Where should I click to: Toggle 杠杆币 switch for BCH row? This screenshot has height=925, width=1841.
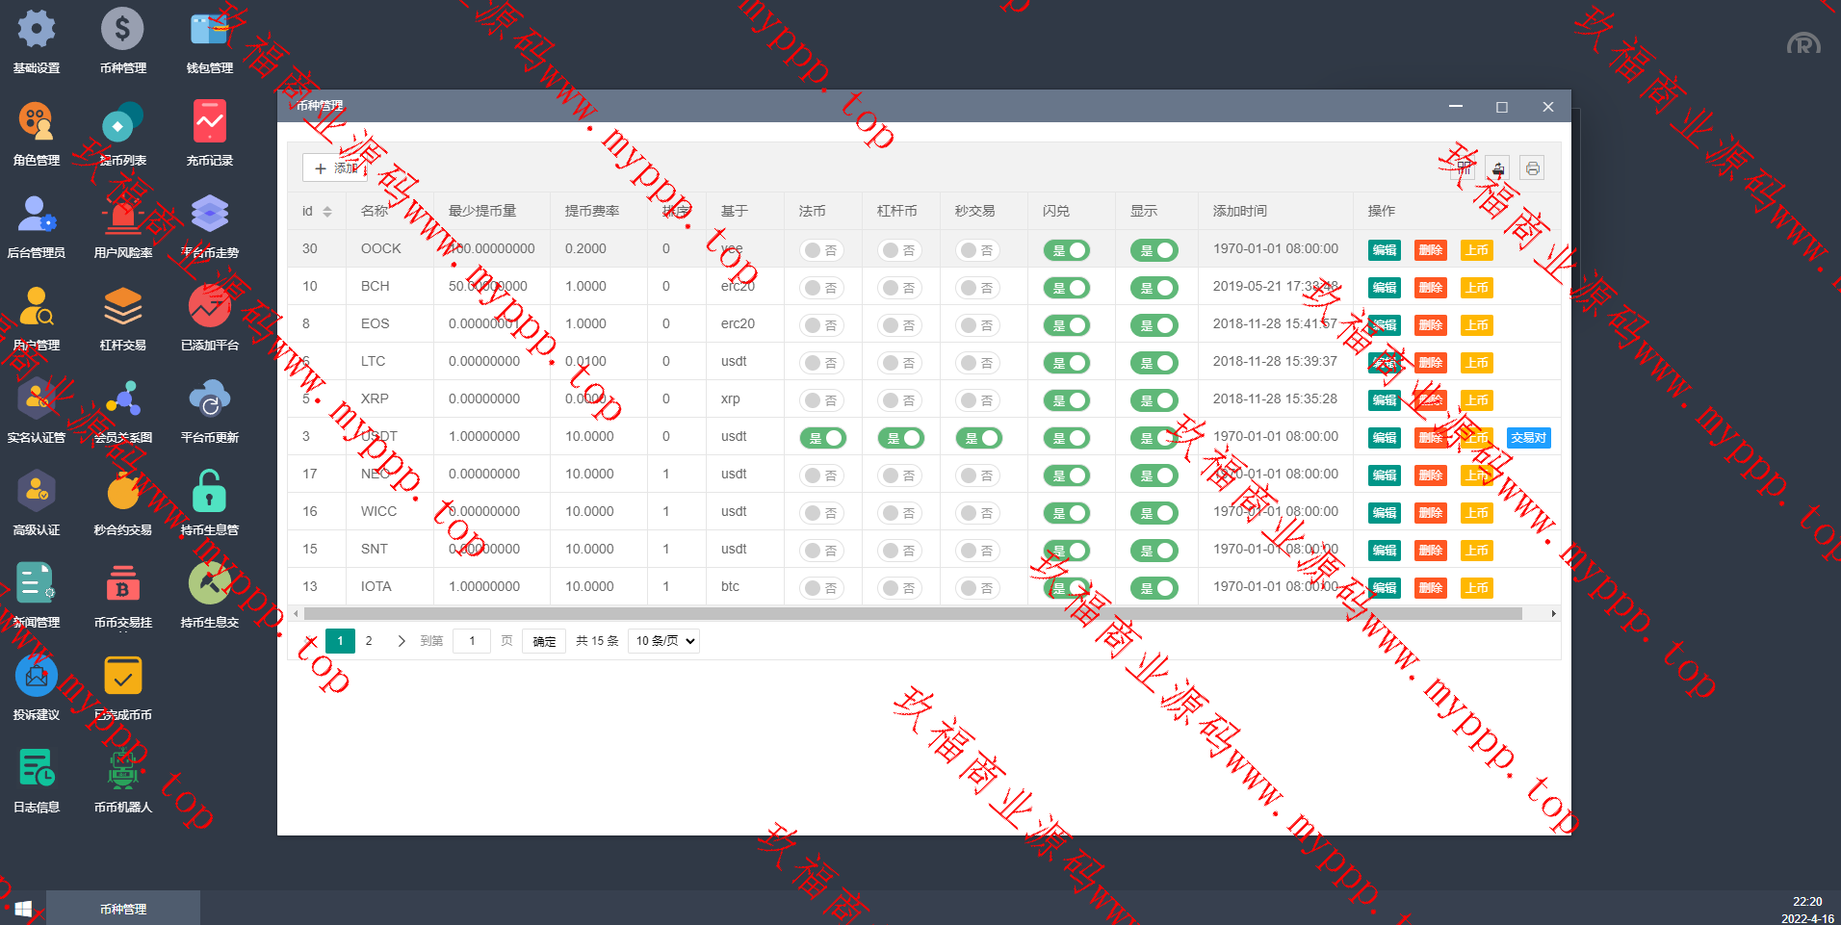coord(900,288)
